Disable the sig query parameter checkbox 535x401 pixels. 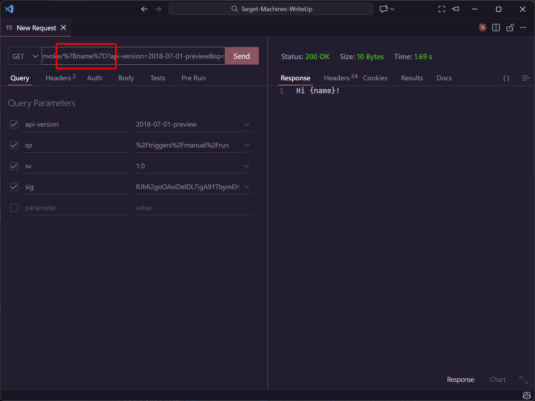(14, 187)
